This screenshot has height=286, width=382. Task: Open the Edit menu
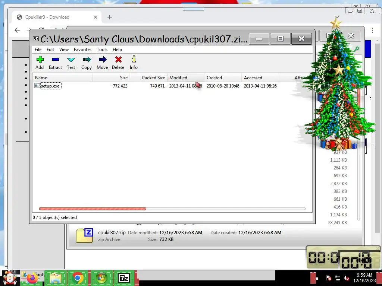50,50
